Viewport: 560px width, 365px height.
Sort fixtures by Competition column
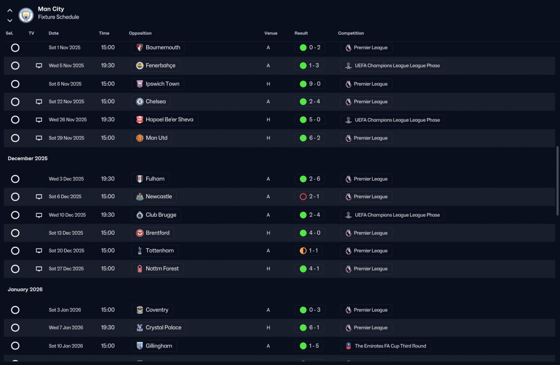(x=351, y=33)
